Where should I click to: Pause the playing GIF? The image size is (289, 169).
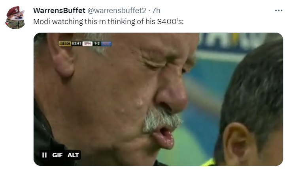44,155
